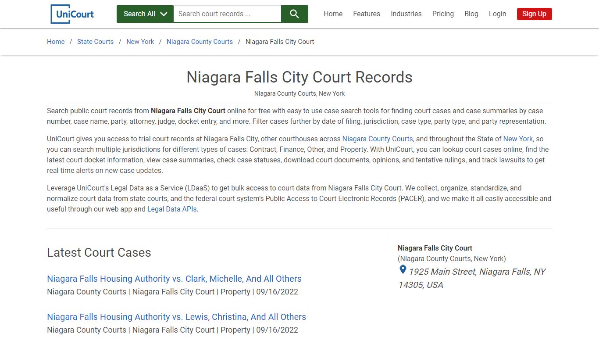The image size is (599, 337).
Task: Open case vs. Lewis, Christina, And All Others
Action: click(176, 317)
